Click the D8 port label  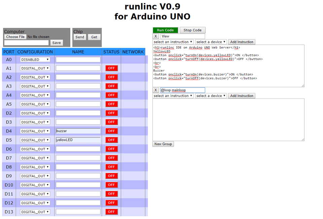tap(9, 167)
